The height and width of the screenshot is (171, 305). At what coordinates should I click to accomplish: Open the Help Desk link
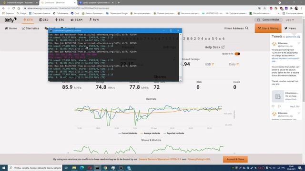214,47
